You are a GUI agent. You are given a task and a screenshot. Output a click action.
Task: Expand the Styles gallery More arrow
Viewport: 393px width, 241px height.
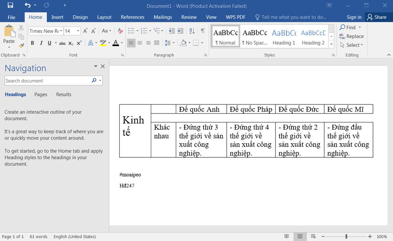point(331,45)
